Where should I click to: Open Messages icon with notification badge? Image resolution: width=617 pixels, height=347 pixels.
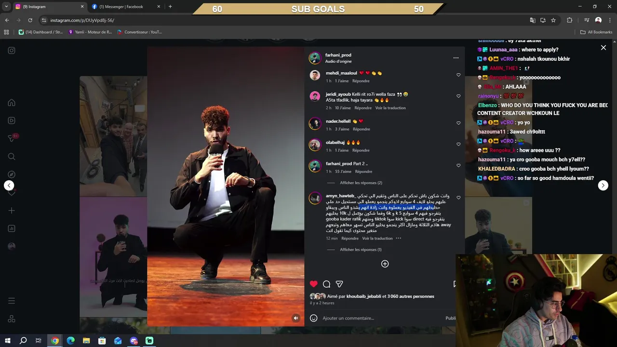point(12,138)
